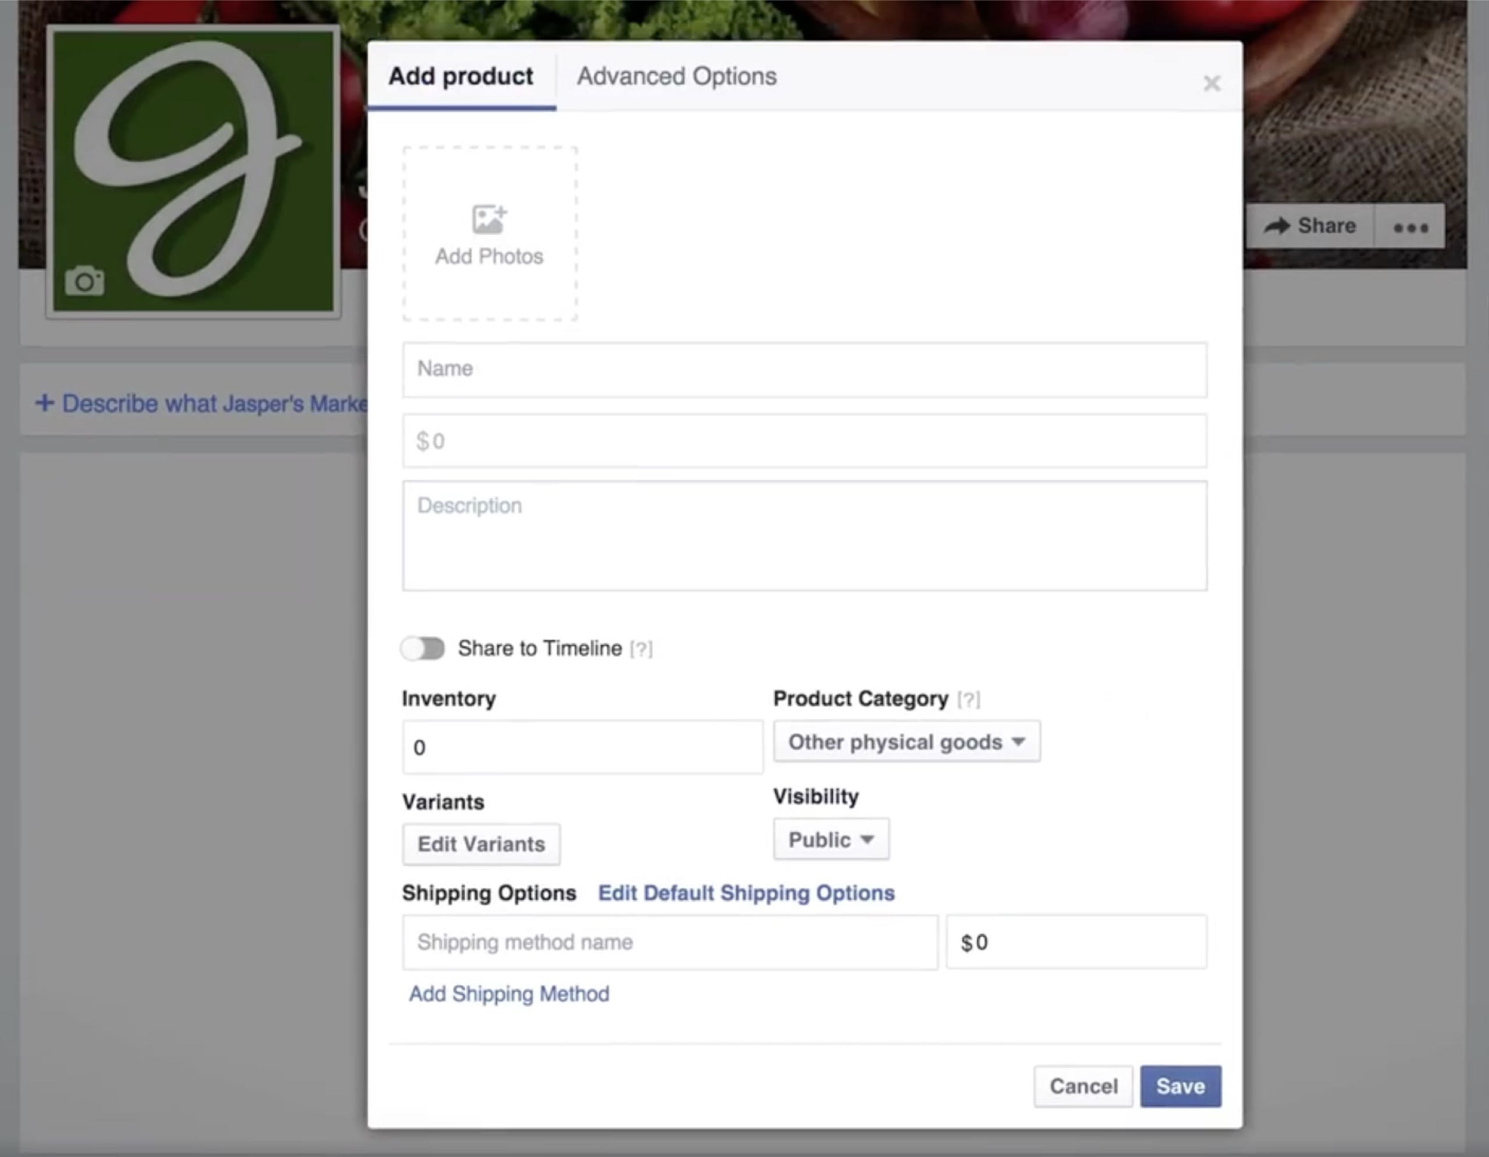
Task: Click the Share arrow button
Action: (1310, 226)
